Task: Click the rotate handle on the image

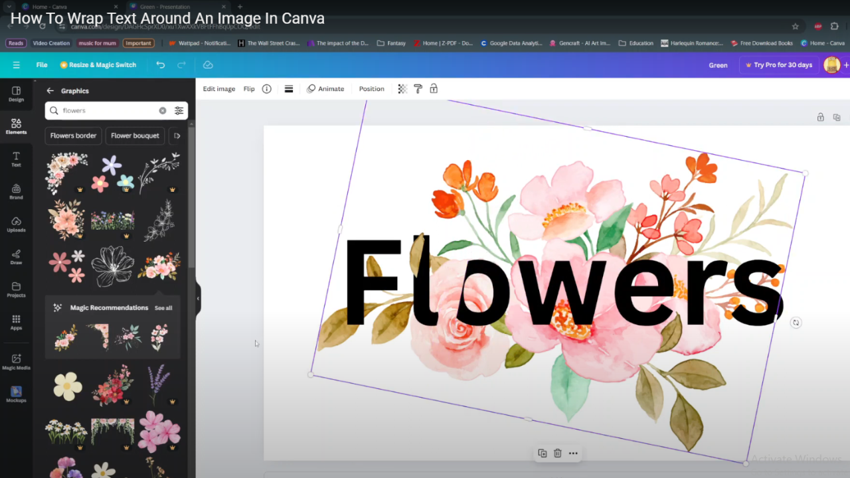Action: [796, 323]
